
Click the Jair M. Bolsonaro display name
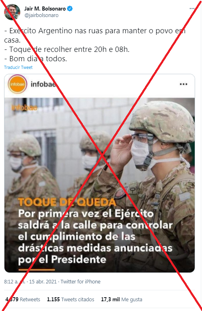pyautogui.click(x=45, y=9)
